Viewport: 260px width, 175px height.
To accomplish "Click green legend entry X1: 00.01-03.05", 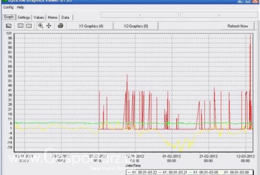I will [x=204, y=173].
